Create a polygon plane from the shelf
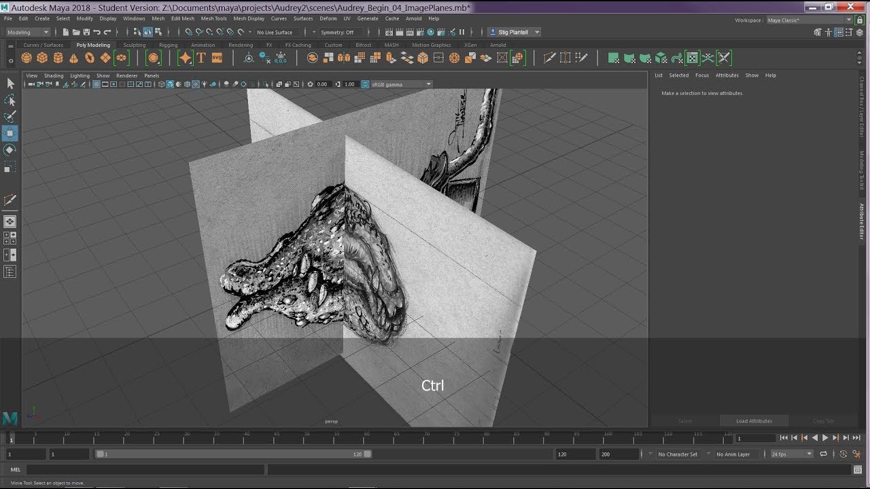 coord(105,58)
